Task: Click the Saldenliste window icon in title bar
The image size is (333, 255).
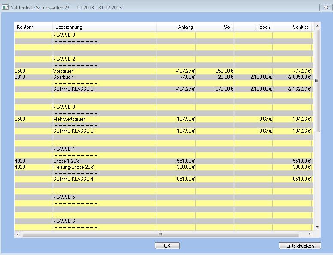Action: pyautogui.click(x=6, y=8)
